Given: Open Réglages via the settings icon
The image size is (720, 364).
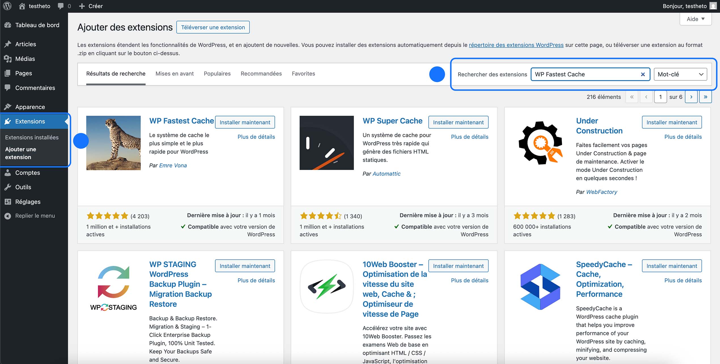Looking at the screenshot, I should [8, 202].
